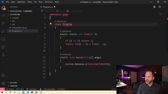The width and height of the screenshot is (168, 94).
Task: Open the Go menu
Action: 35,2
